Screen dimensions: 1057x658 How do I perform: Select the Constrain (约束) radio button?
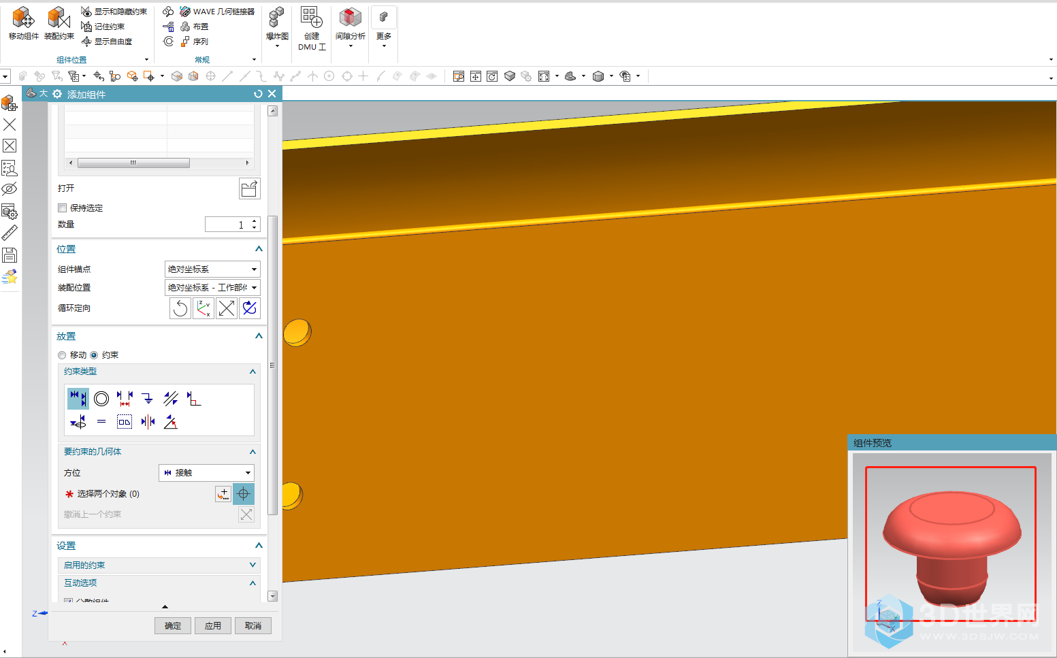94,355
